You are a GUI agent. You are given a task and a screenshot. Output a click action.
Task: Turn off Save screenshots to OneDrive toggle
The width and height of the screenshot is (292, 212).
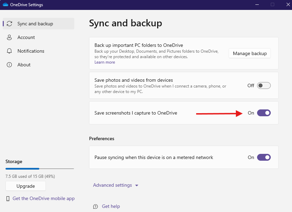pos(264,113)
